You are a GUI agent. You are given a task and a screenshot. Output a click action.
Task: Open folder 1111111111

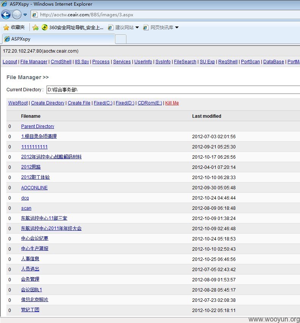point(34,147)
